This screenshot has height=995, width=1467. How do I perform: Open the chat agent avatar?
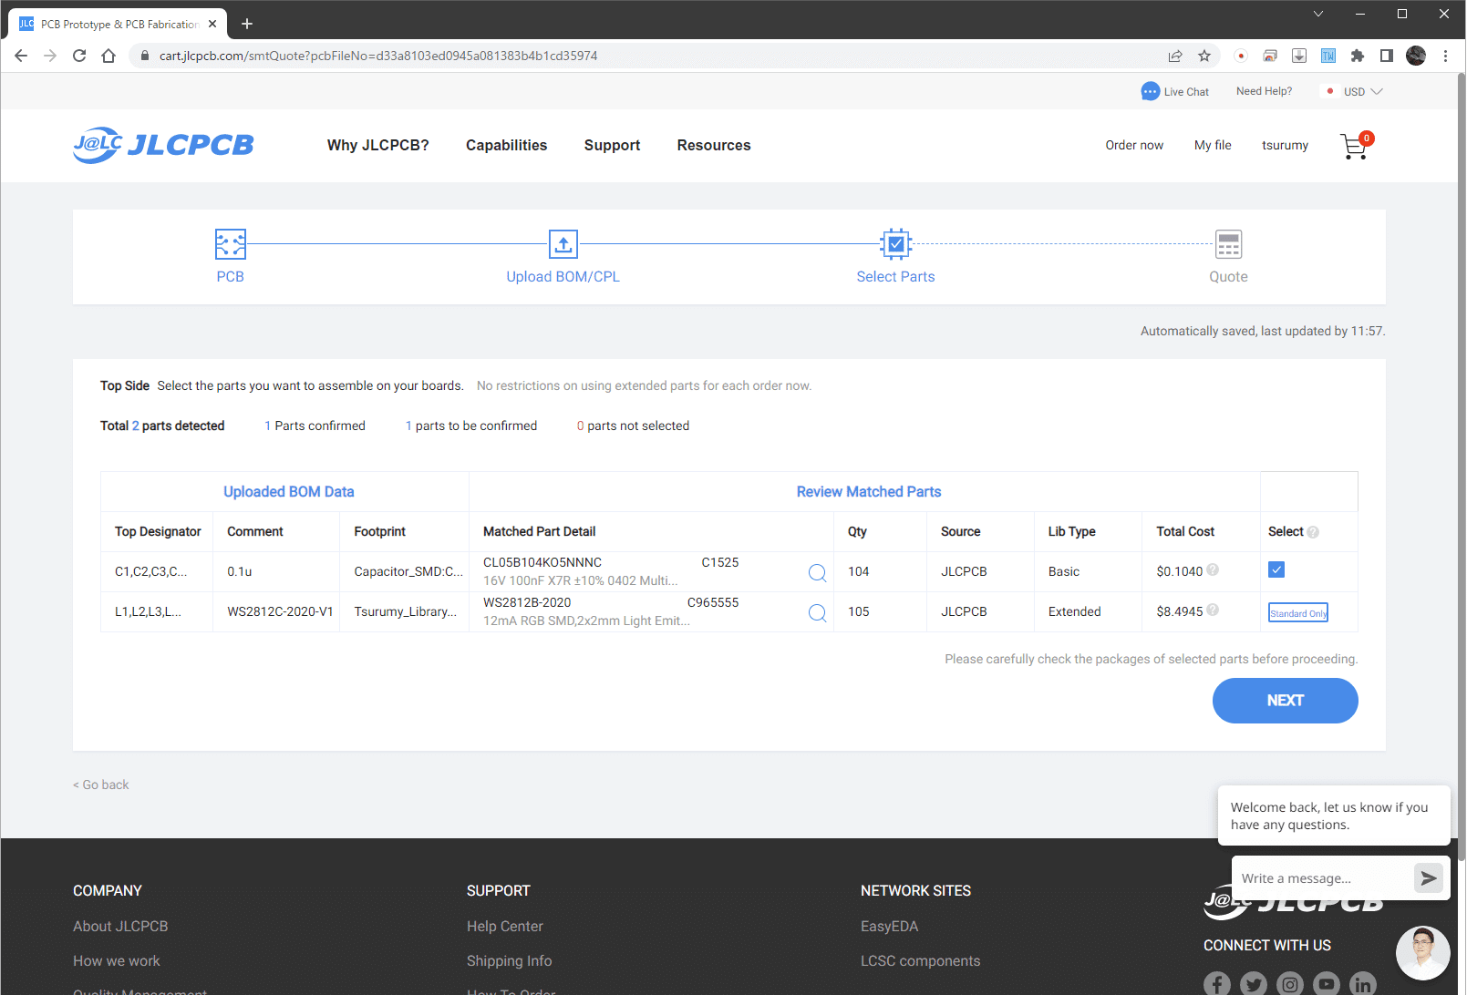[x=1422, y=952]
